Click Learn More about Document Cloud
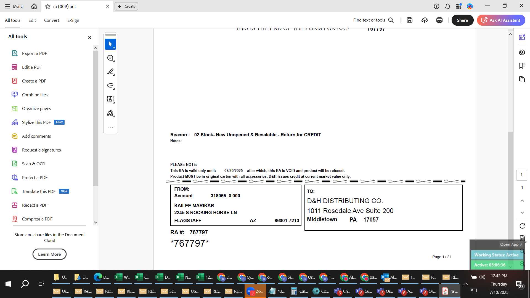The height and width of the screenshot is (298, 530). [49, 254]
